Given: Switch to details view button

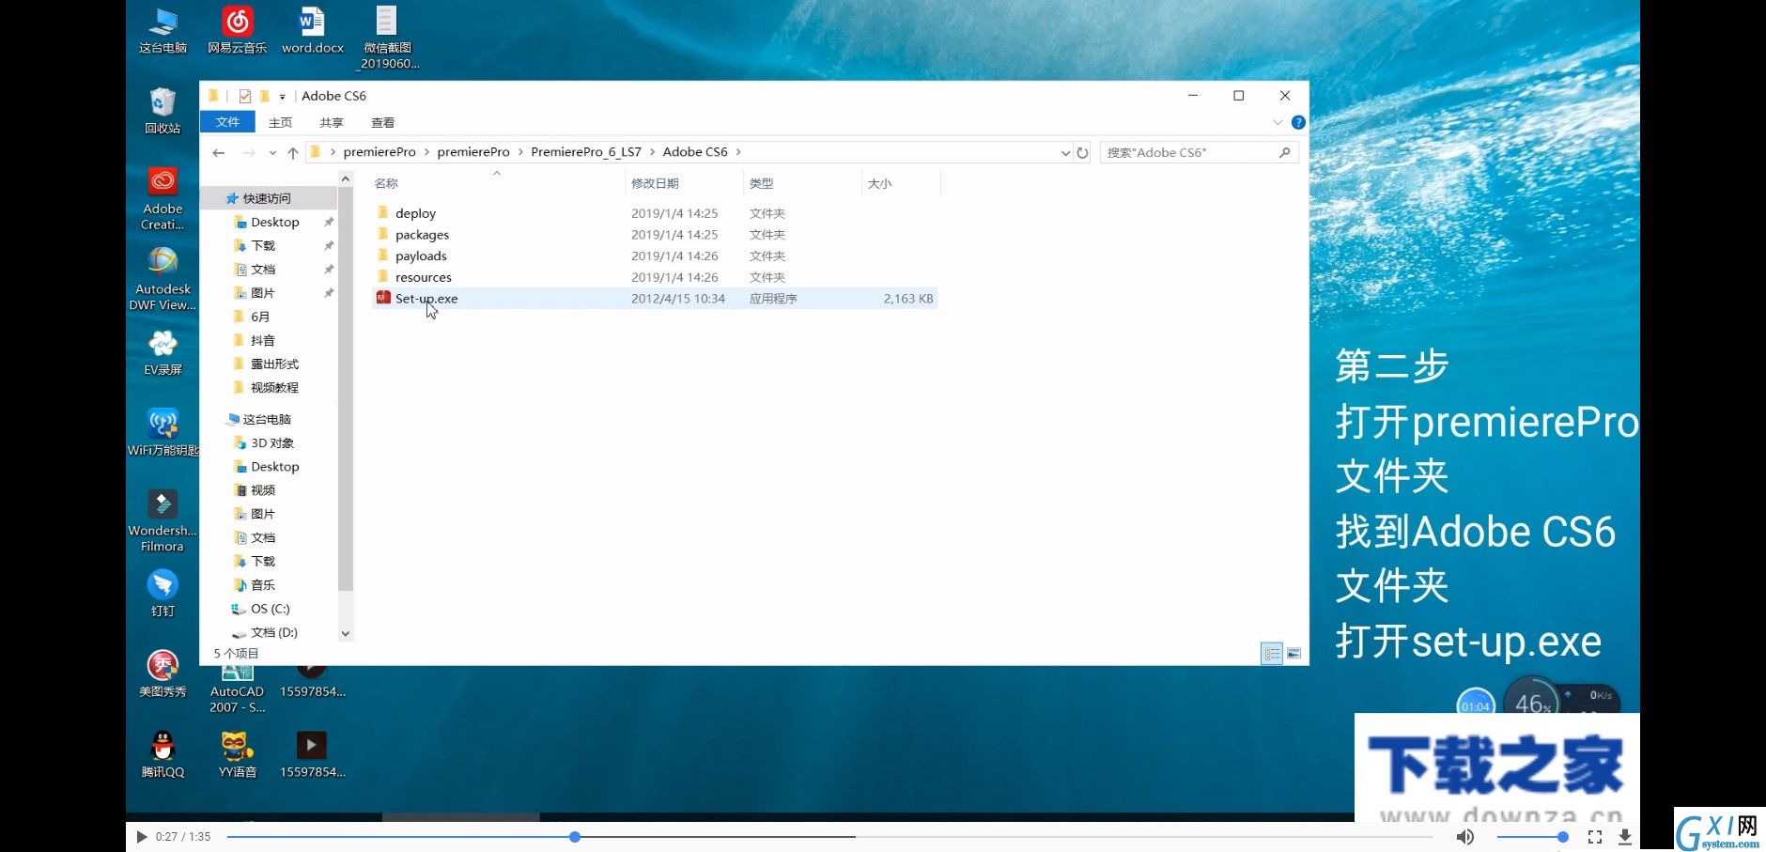Looking at the screenshot, I should click(x=1272, y=653).
